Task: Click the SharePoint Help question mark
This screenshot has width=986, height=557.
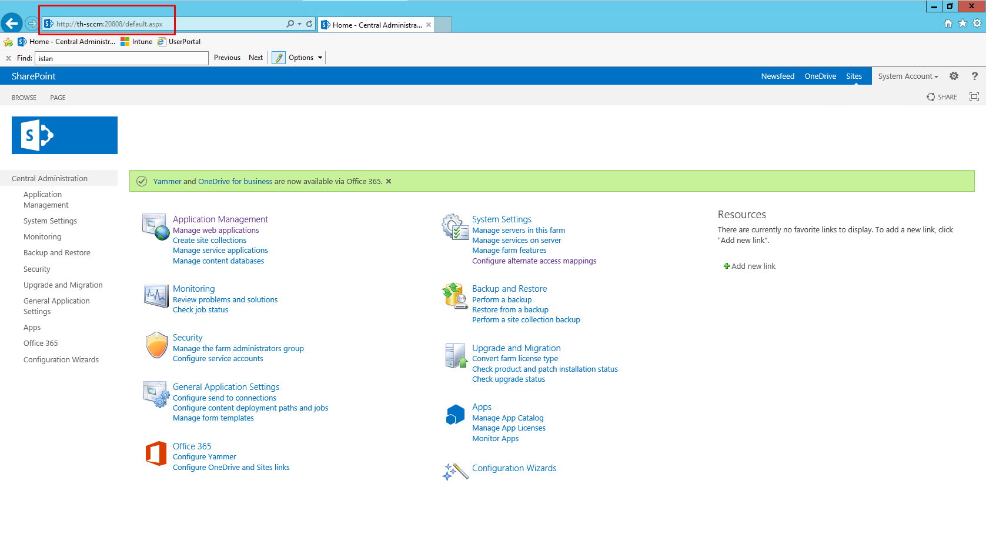Action: (x=974, y=76)
